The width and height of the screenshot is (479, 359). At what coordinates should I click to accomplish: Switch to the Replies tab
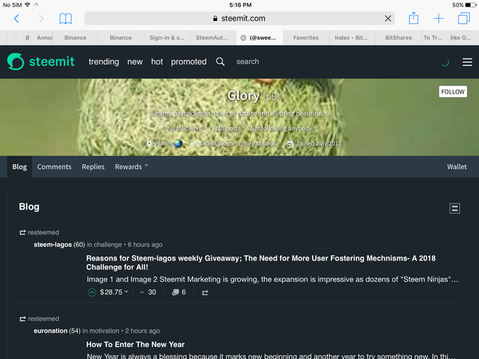(93, 167)
